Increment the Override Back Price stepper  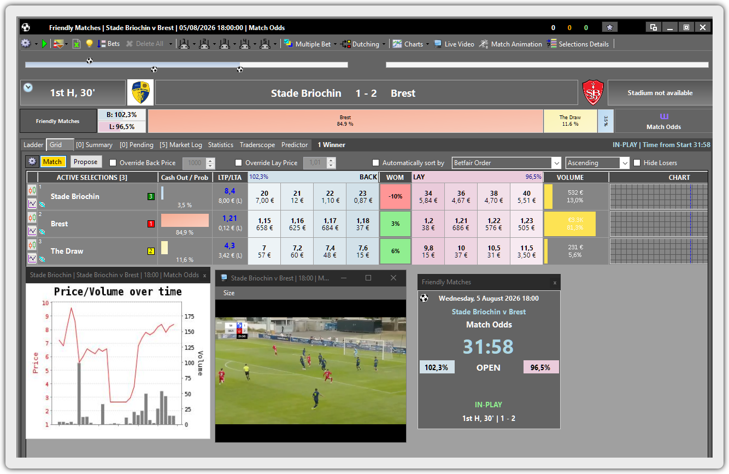[211, 160]
